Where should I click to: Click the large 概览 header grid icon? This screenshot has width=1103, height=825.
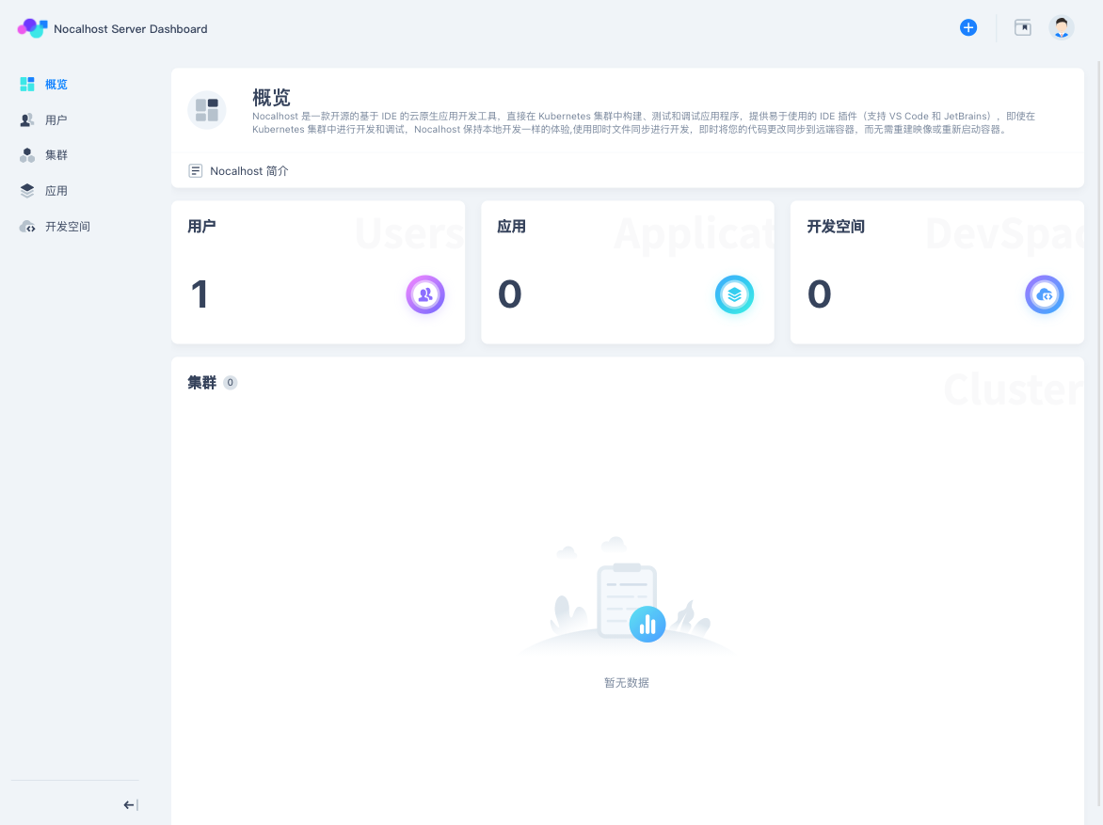[207, 110]
